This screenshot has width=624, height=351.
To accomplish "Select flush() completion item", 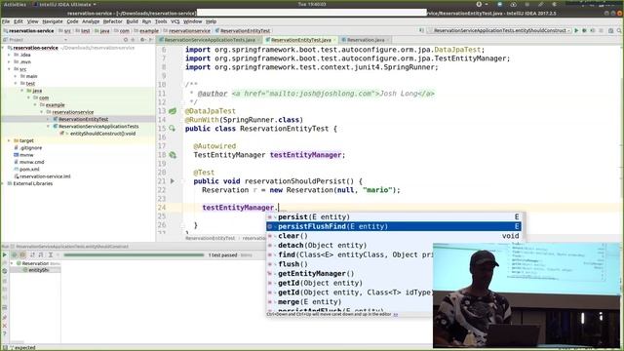I will [x=350, y=264].
